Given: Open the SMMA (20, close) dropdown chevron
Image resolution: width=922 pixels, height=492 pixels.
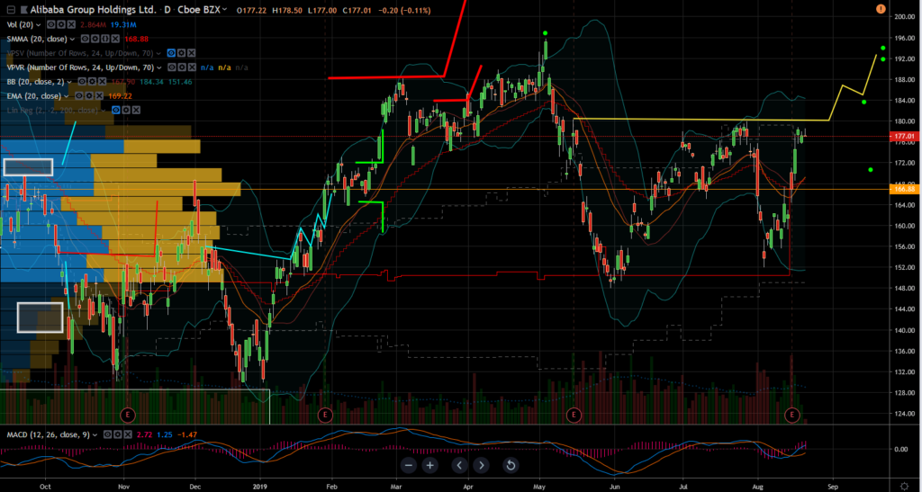Looking at the screenshot, I should tap(72, 39).
